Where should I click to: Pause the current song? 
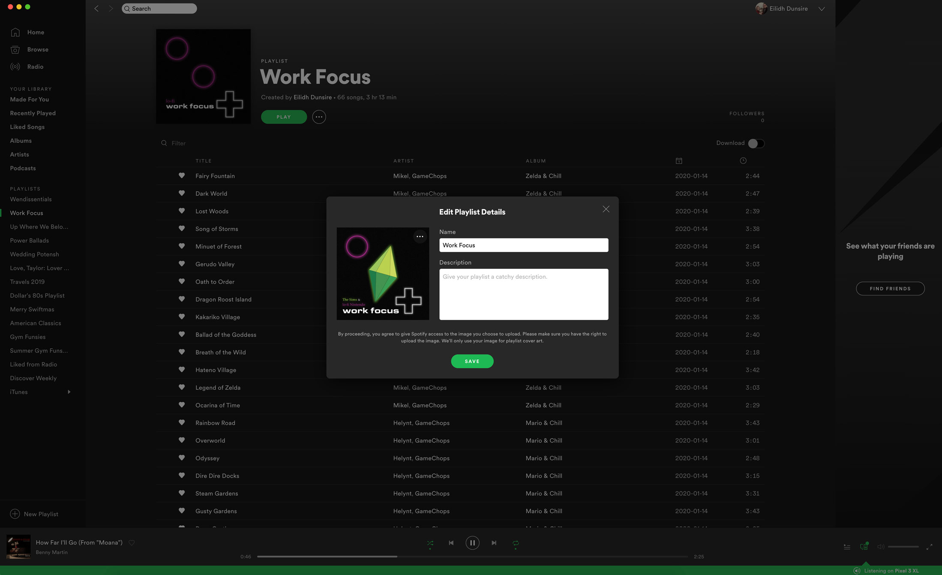click(472, 543)
